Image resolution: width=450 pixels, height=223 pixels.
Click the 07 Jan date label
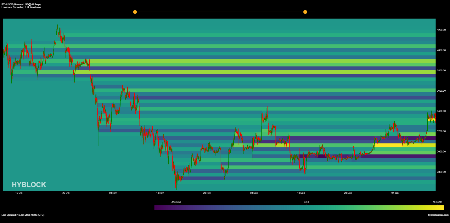pyautogui.click(x=395, y=193)
